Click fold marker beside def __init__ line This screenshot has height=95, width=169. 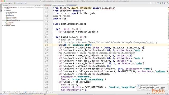[x=52, y=29]
